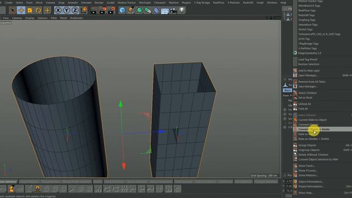Open the Coordinate System icon
This screenshot has height=198, width=352.
click(x=84, y=10)
